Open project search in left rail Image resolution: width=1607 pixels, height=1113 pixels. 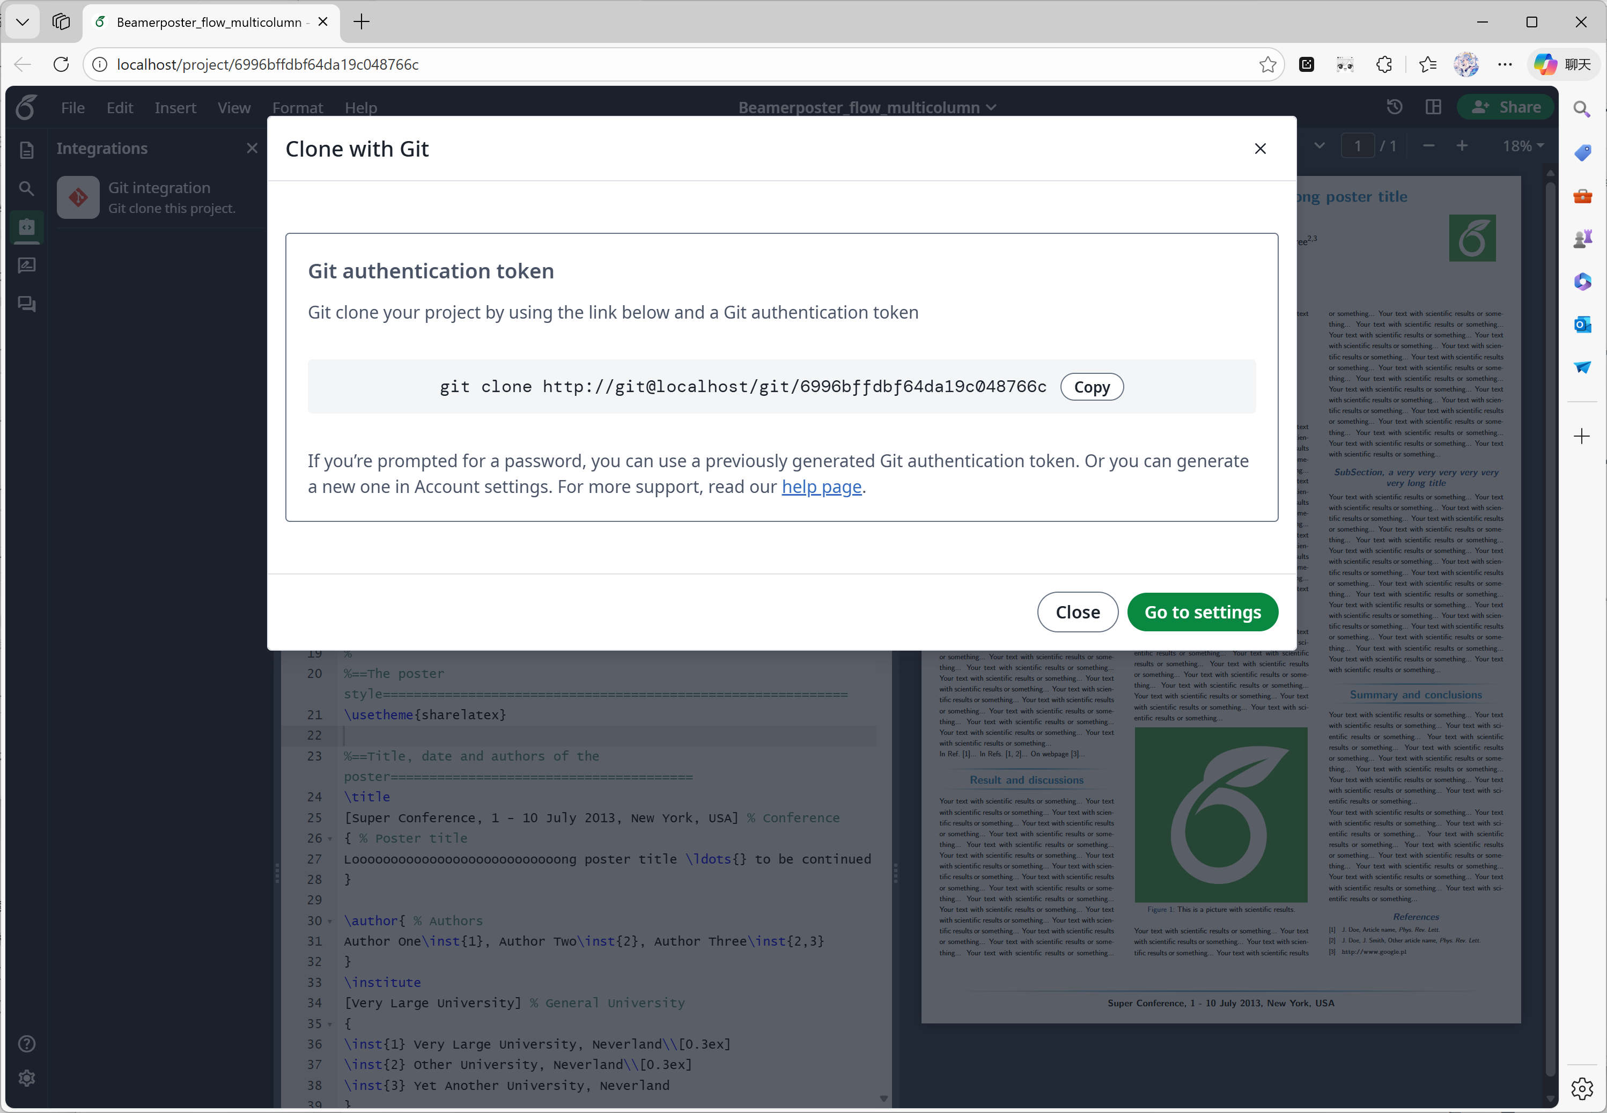point(26,188)
